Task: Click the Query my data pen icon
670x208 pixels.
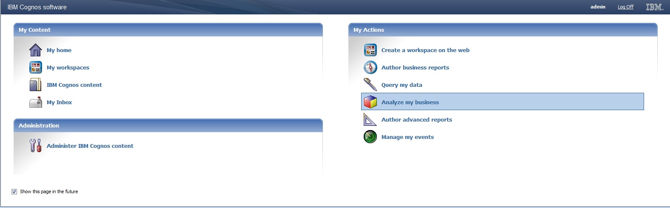Action: click(370, 85)
